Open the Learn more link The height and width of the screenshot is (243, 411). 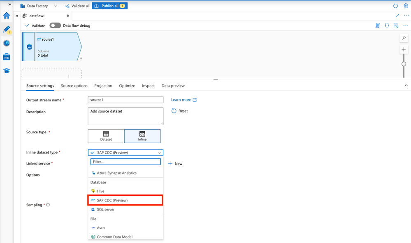point(184,100)
